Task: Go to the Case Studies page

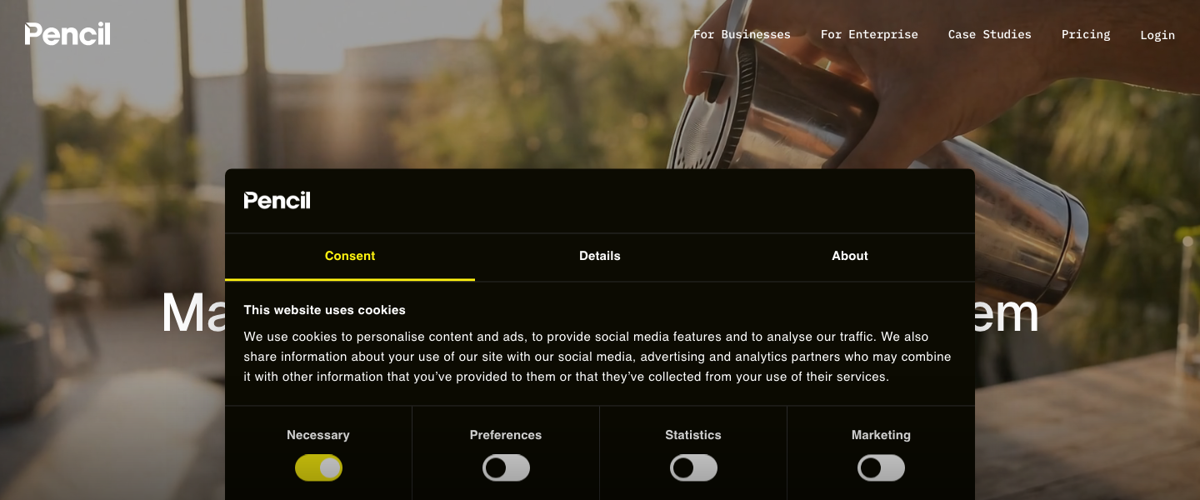Action: [989, 34]
